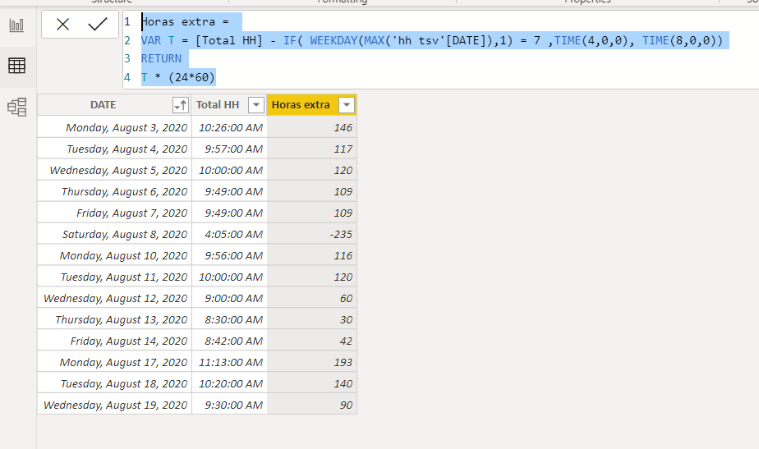Select cell 'Tuesday, August 4, 2020'
The image size is (759, 449).
(x=114, y=149)
